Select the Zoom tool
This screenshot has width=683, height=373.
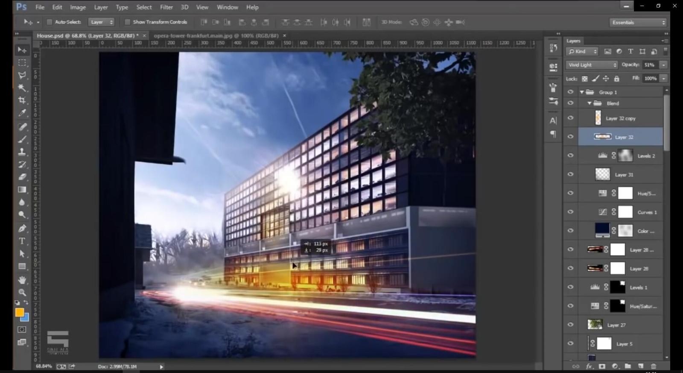(x=22, y=293)
